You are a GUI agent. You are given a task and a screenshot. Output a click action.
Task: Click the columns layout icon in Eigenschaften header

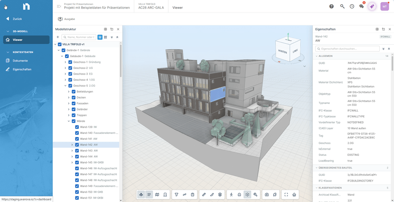(x=377, y=29)
